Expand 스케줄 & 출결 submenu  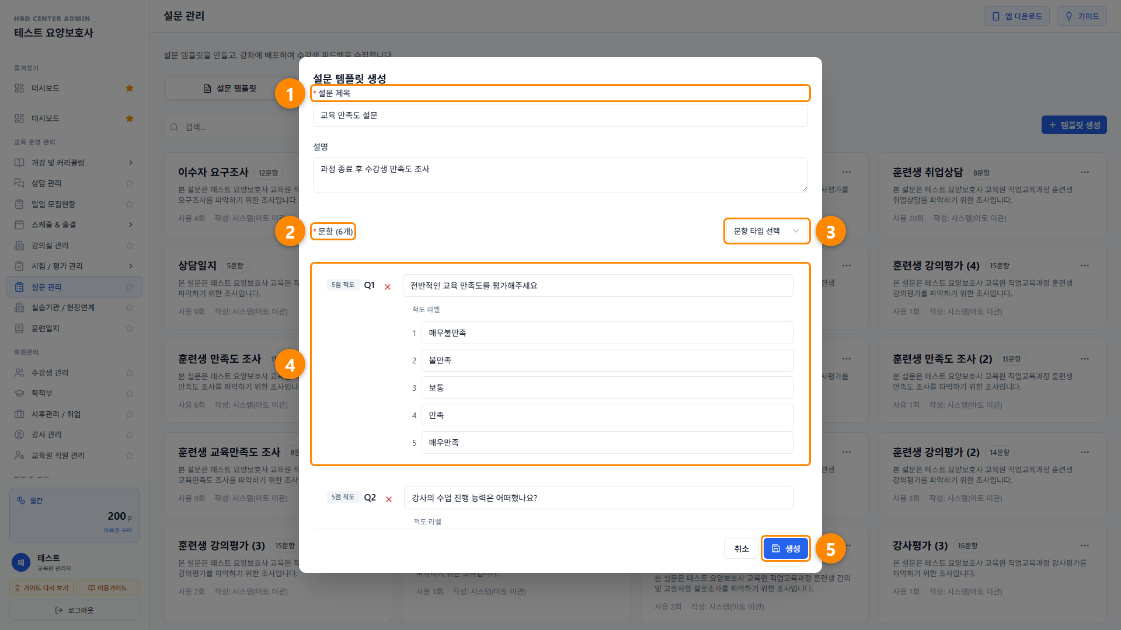(x=131, y=225)
